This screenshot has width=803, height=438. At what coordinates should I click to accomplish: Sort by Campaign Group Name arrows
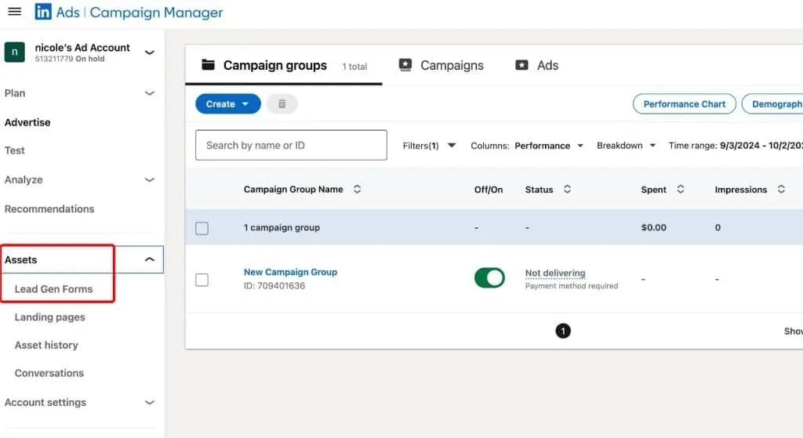point(357,190)
